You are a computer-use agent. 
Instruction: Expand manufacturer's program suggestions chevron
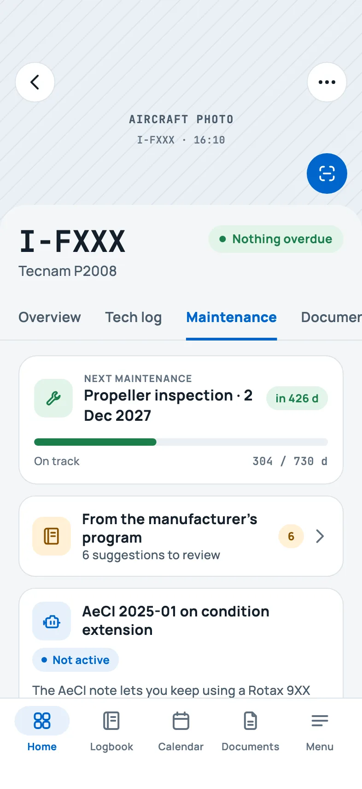(x=320, y=536)
